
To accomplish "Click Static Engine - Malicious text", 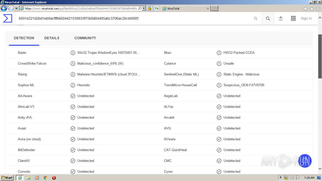I will point(241,74).
